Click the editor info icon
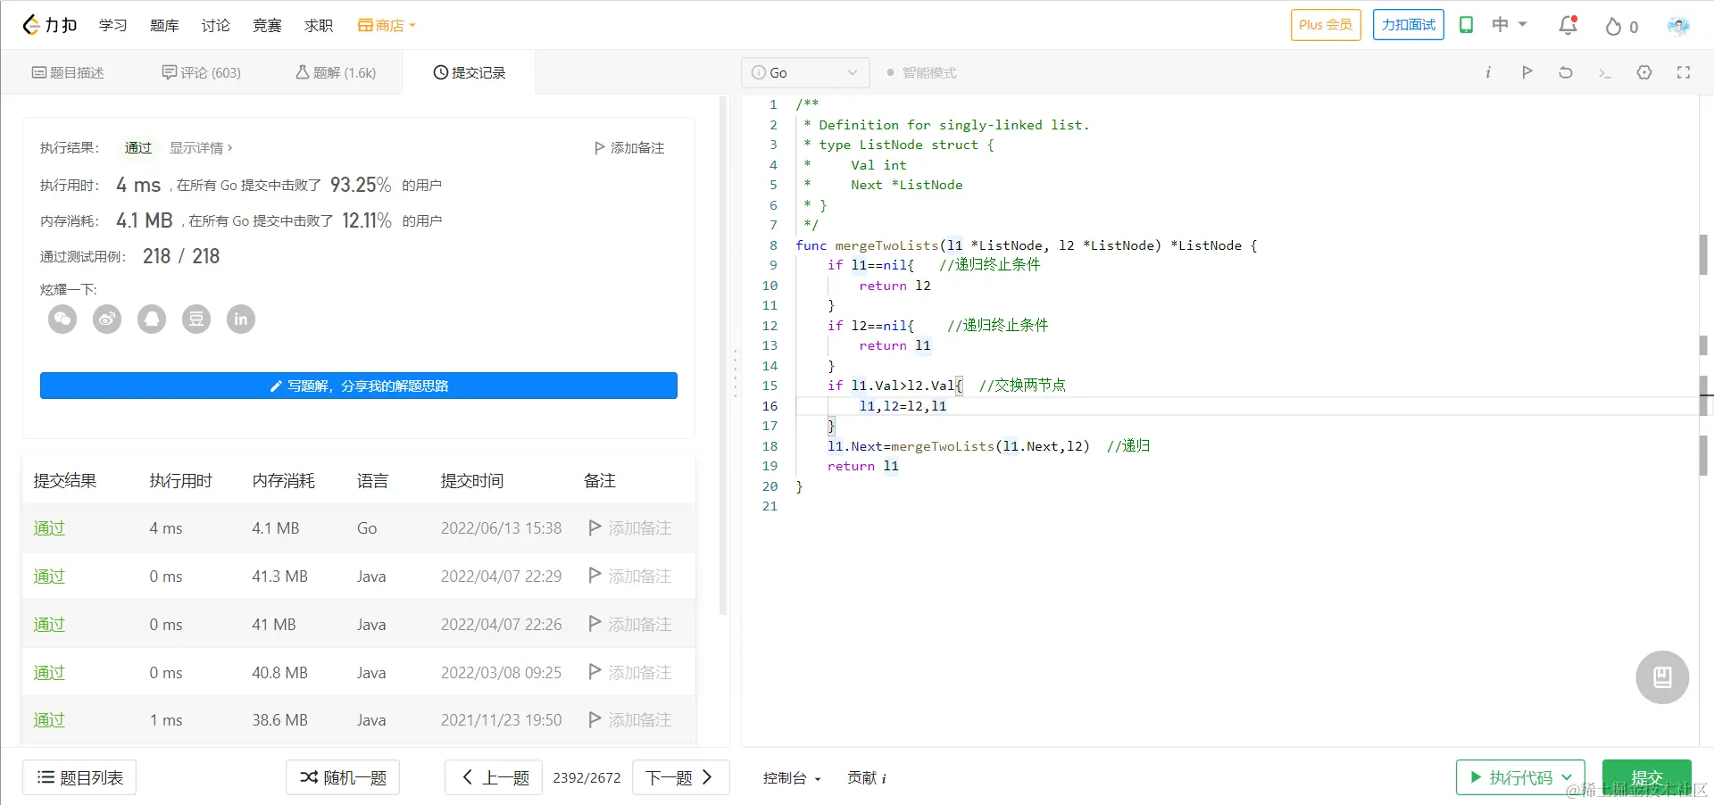Image resolution: width=1714 pixels, height=805 pixels. (1488, 72)
